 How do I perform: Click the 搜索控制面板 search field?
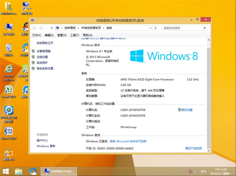[181, 28]
